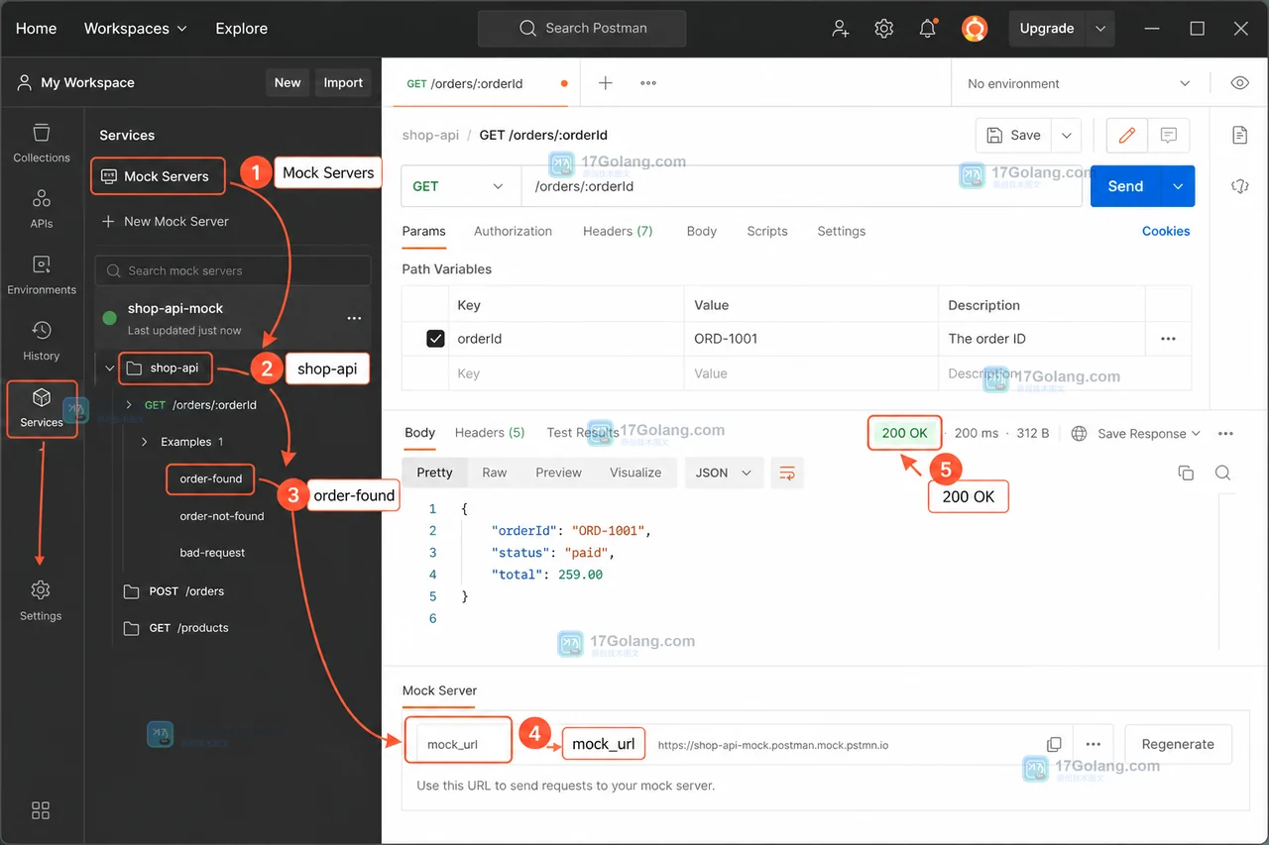The width and height of the screenshot is (1269, 845).
Task: Open the Send button dropdown arrow
Action: point(1178,186)
